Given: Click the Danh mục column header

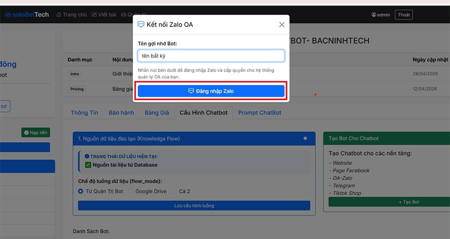Looking at the screenshot, I should [80, 59].
